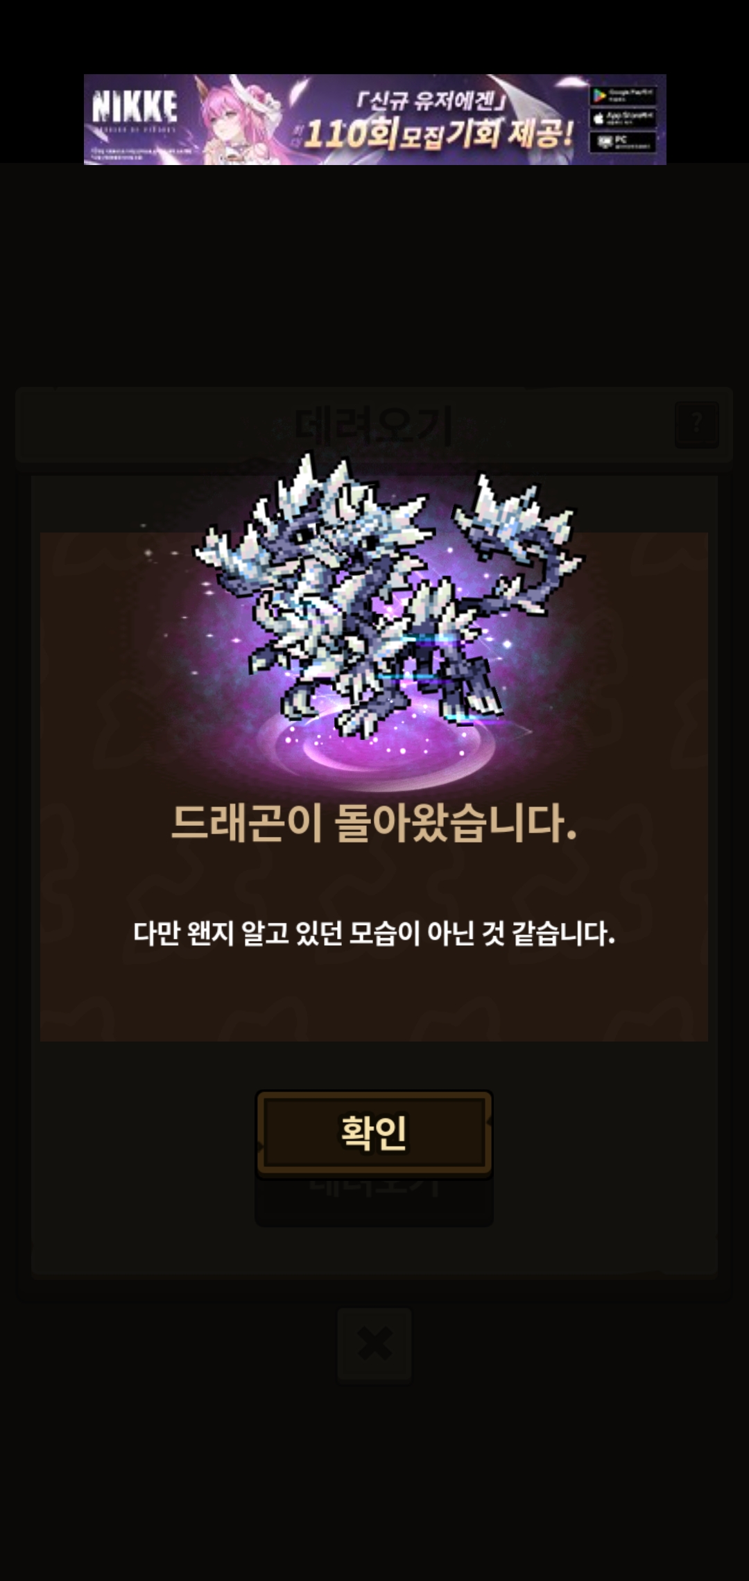The width and height of the screenshot is (749, 1581).
Task: Tap the dimmed X close icon
Action: click(374, 1345)
